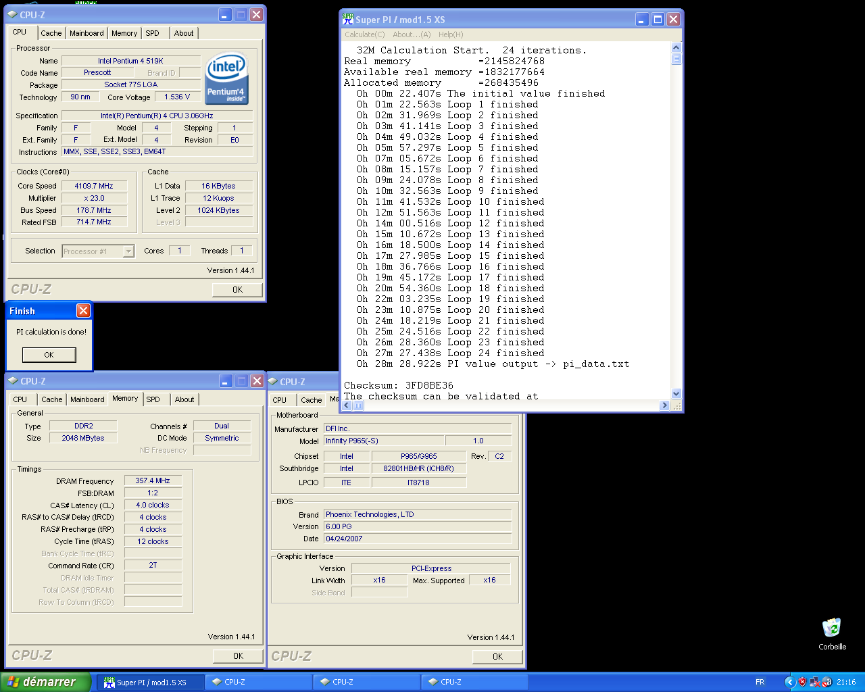Image resolution: width=865 pixels, height=692 pixels.
Task: Switch to Super PI / mod1.5 XS taskbar button
Action: coord(150,683)
